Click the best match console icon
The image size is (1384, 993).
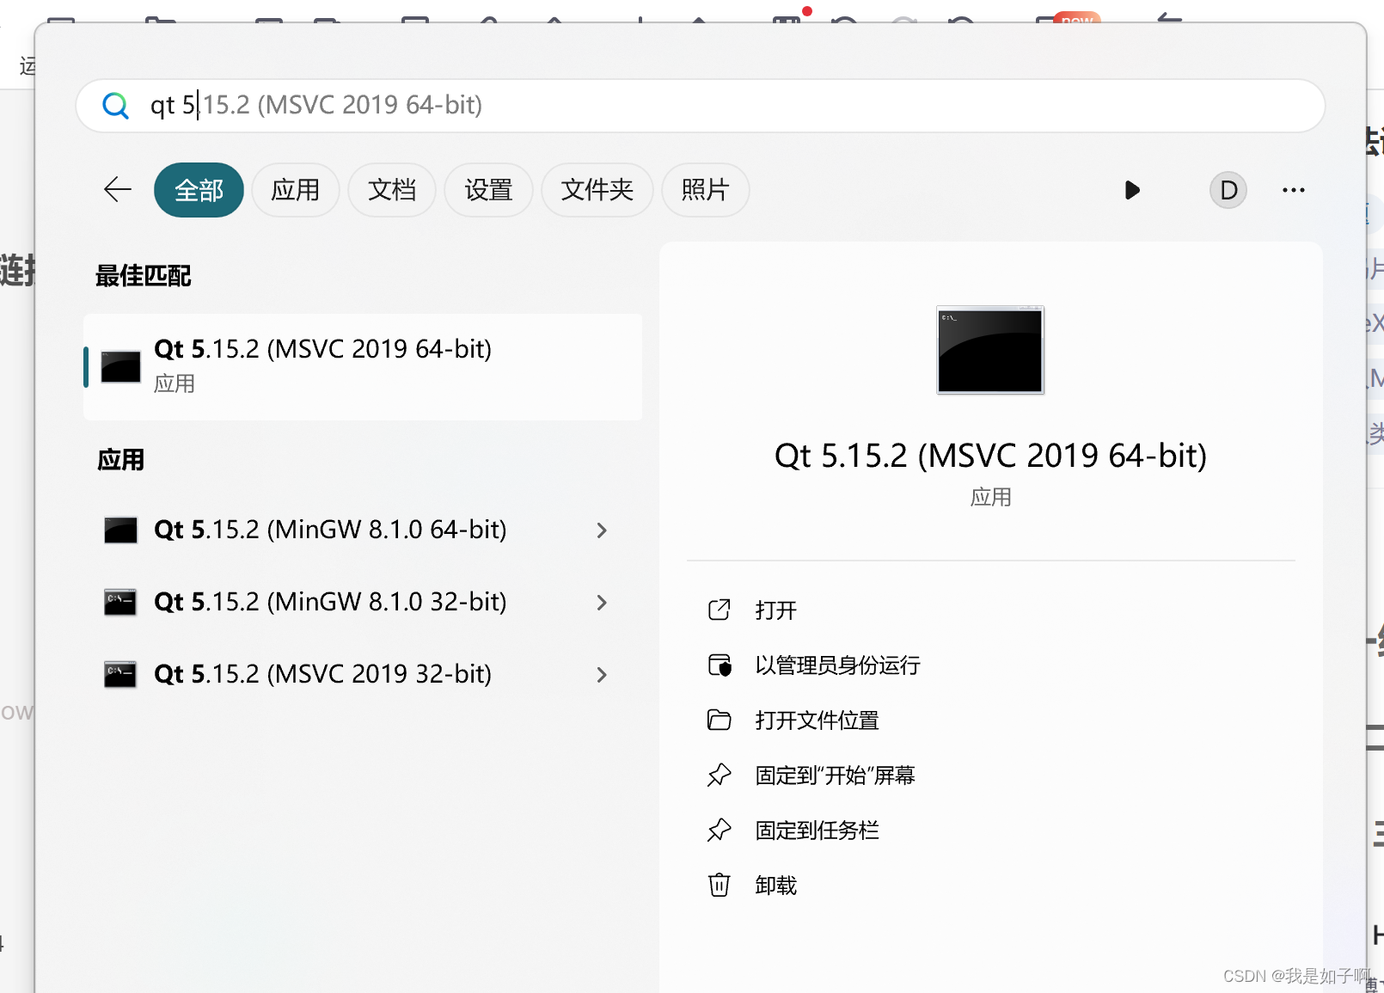coord(121,367)
